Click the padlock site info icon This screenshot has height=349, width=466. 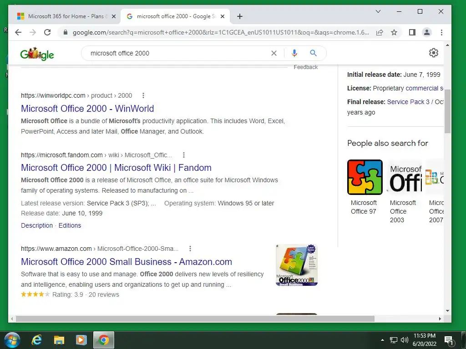point(66,32)
